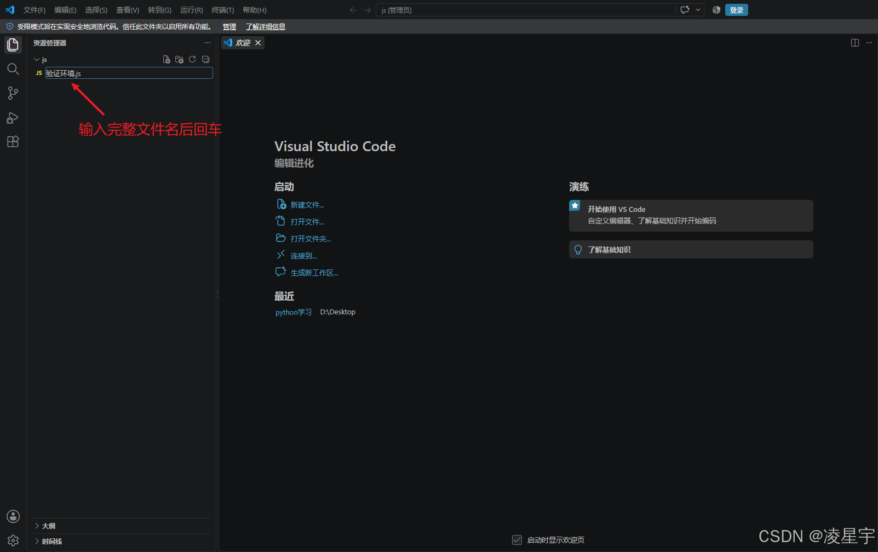Click the VS Code logo in title bar
The width and height of the screenshot is (878, 552).
coord(10,10)
